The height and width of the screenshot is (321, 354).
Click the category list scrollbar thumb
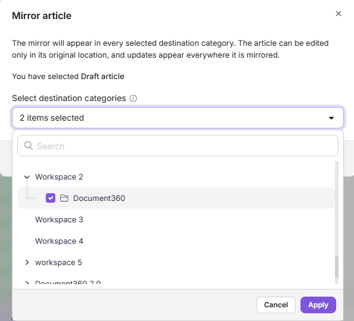pos(337,267)
